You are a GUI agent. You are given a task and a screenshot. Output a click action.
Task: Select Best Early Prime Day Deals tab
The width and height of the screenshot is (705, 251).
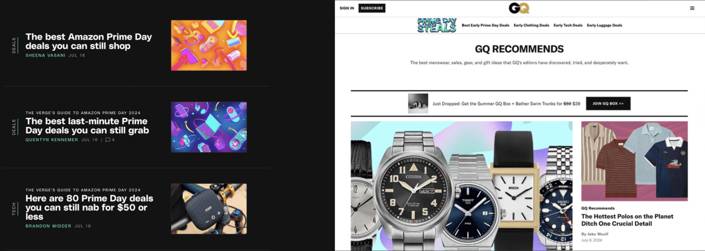point(485,25)
